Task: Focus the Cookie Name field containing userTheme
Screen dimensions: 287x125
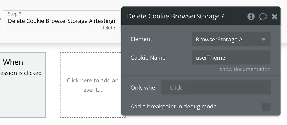Action: [231, 58]
